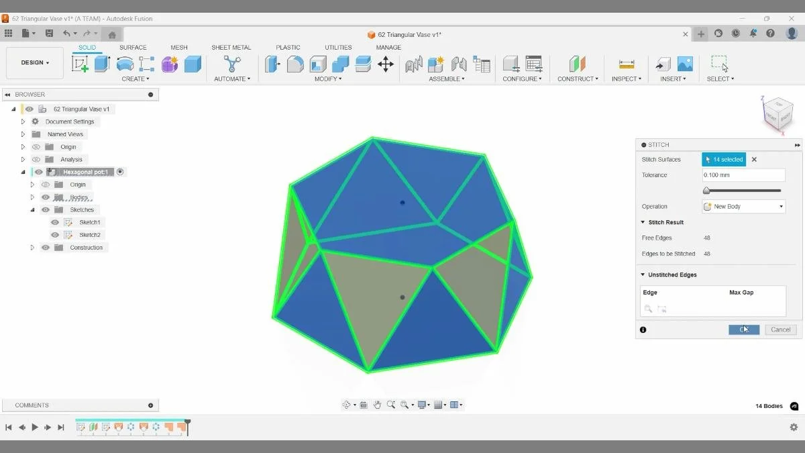
Task: Go to the Home tab icon
Action: (112, 34)
